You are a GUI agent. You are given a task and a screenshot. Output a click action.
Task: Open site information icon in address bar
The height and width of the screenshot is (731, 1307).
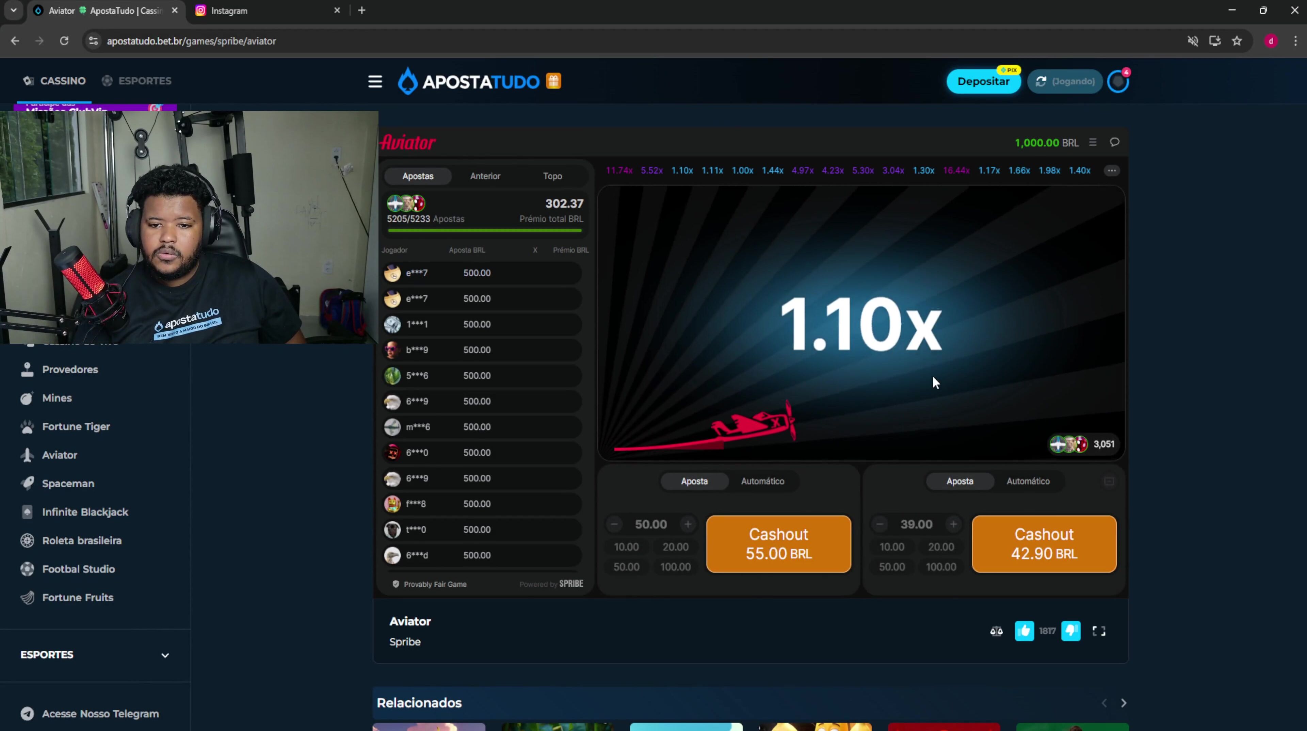coord(93,40)
